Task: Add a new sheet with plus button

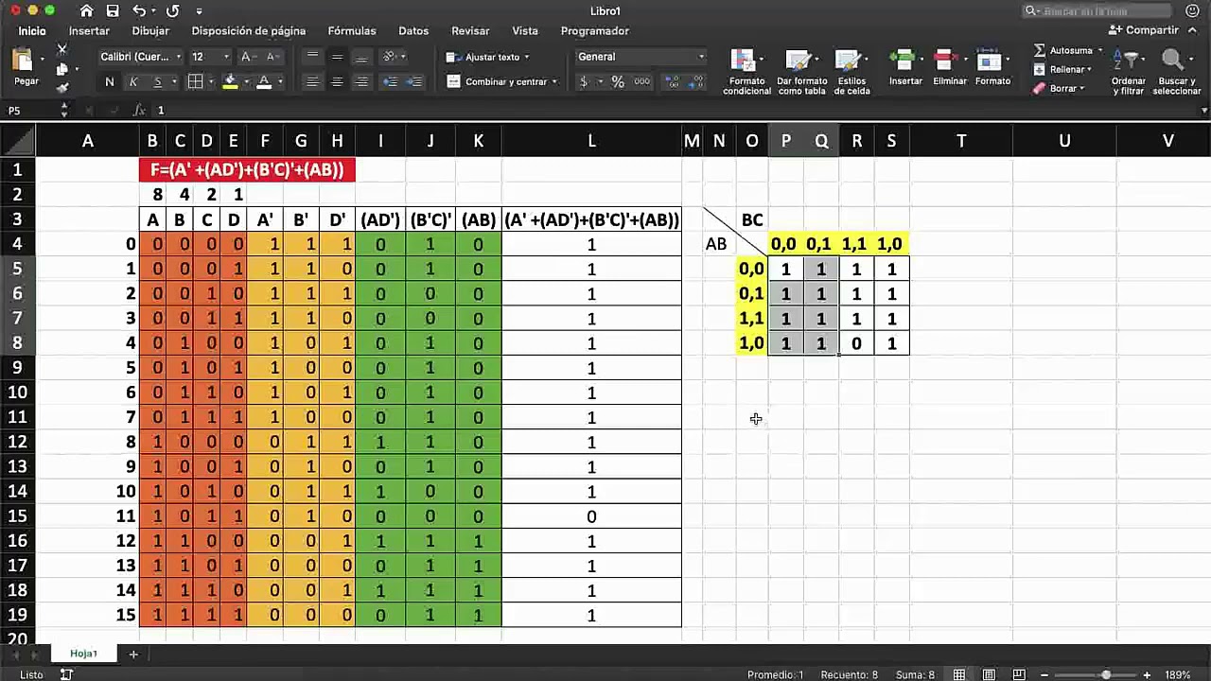Action: click(x=133, y=654)
